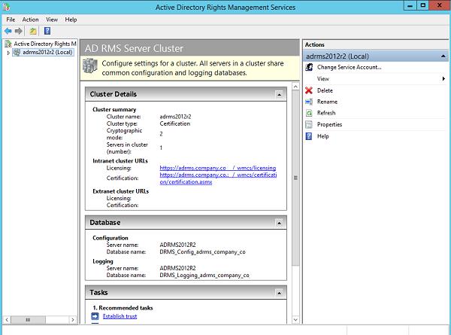This screenshot has width=451, height=335.
Task: Click logging database name 'DRMS_Logging_adrms_company_co'
Action: (204, 275)
